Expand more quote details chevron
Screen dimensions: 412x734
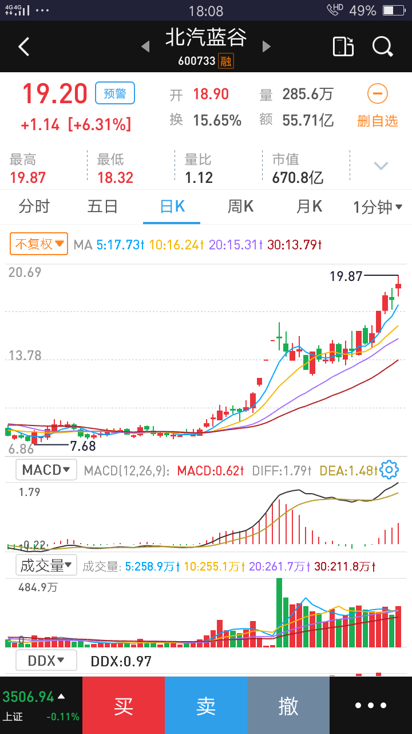pyautogui.click(x=381, y=166)
